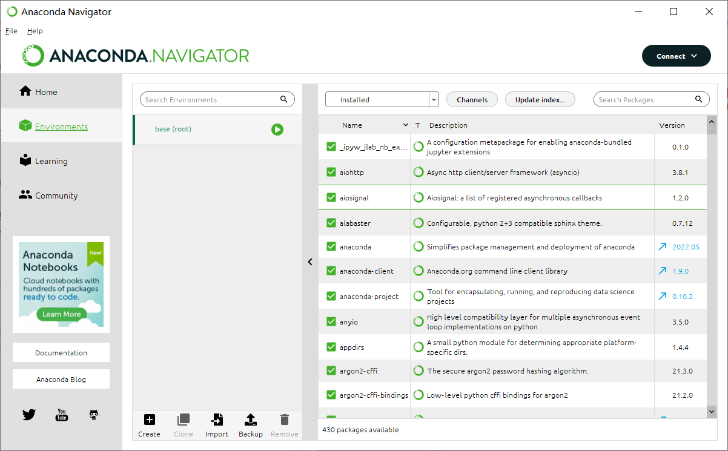Toggle the alabaster package checkbox
Image resolution: width=728 pixels, height=451 pixels.
point(331,223)
